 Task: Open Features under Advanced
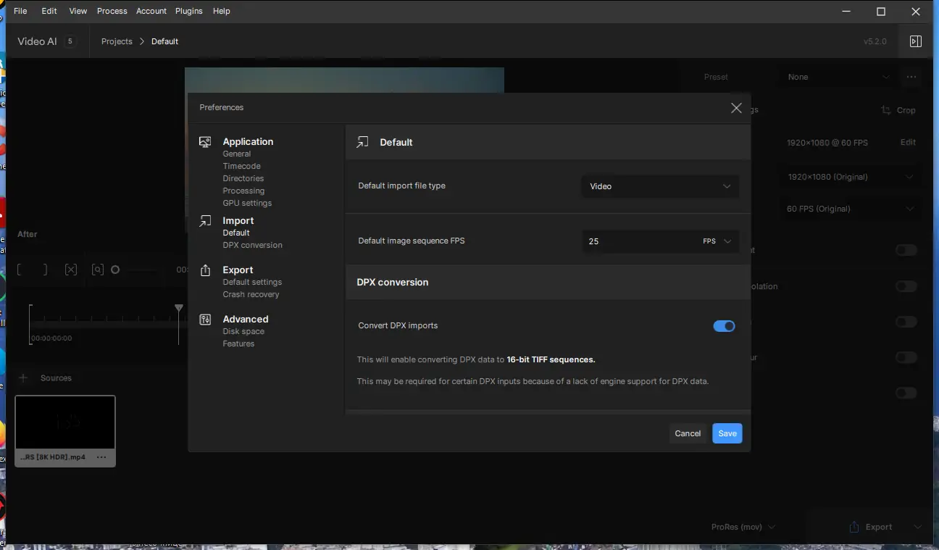[238, 344]
